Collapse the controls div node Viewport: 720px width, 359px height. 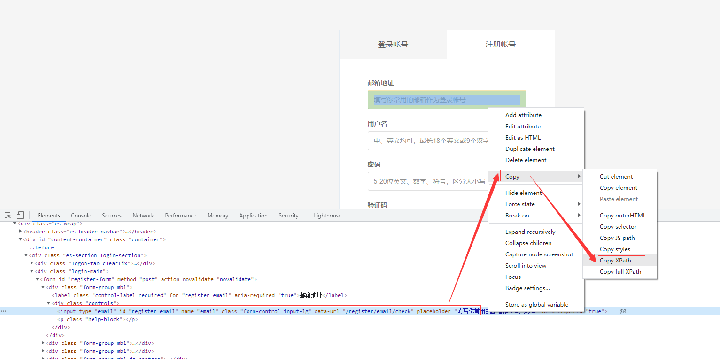click(x=48, y=303)
